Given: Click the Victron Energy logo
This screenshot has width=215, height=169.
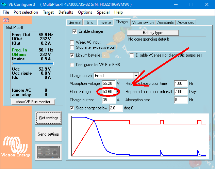Looking at the screenshot, I should click(17, 147).
